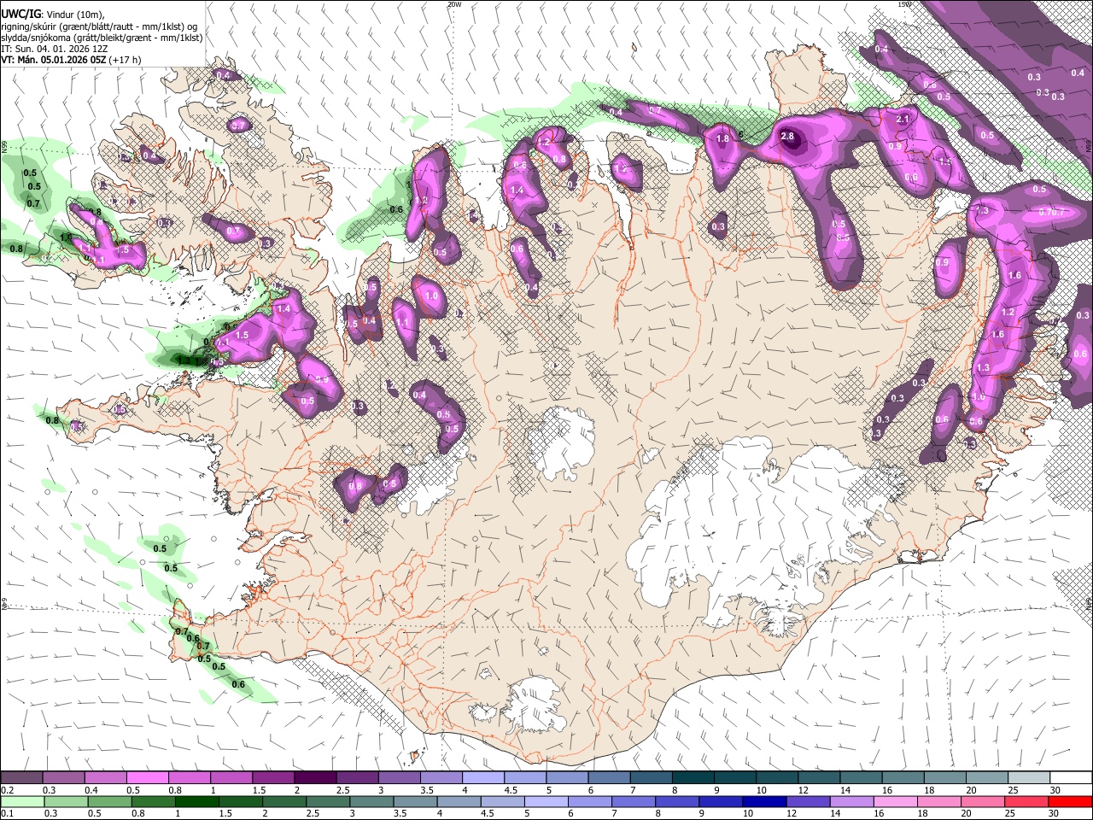Click the 15W longitude label
The width and height of the screenshot is (1093, 820).
[x=904, y=4]
